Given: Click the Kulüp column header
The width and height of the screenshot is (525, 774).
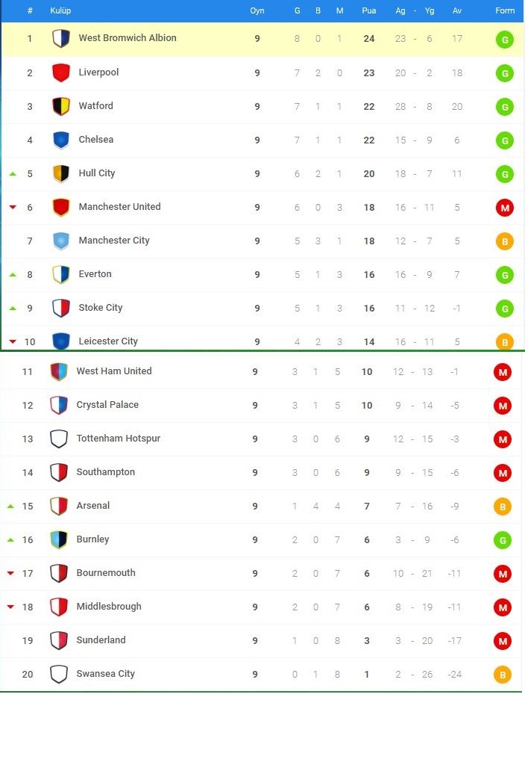Looking at the screenshot, I should (60, 10).
